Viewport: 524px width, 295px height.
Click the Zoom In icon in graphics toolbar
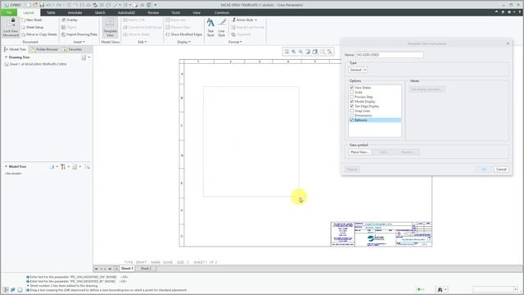coord(293,52)
